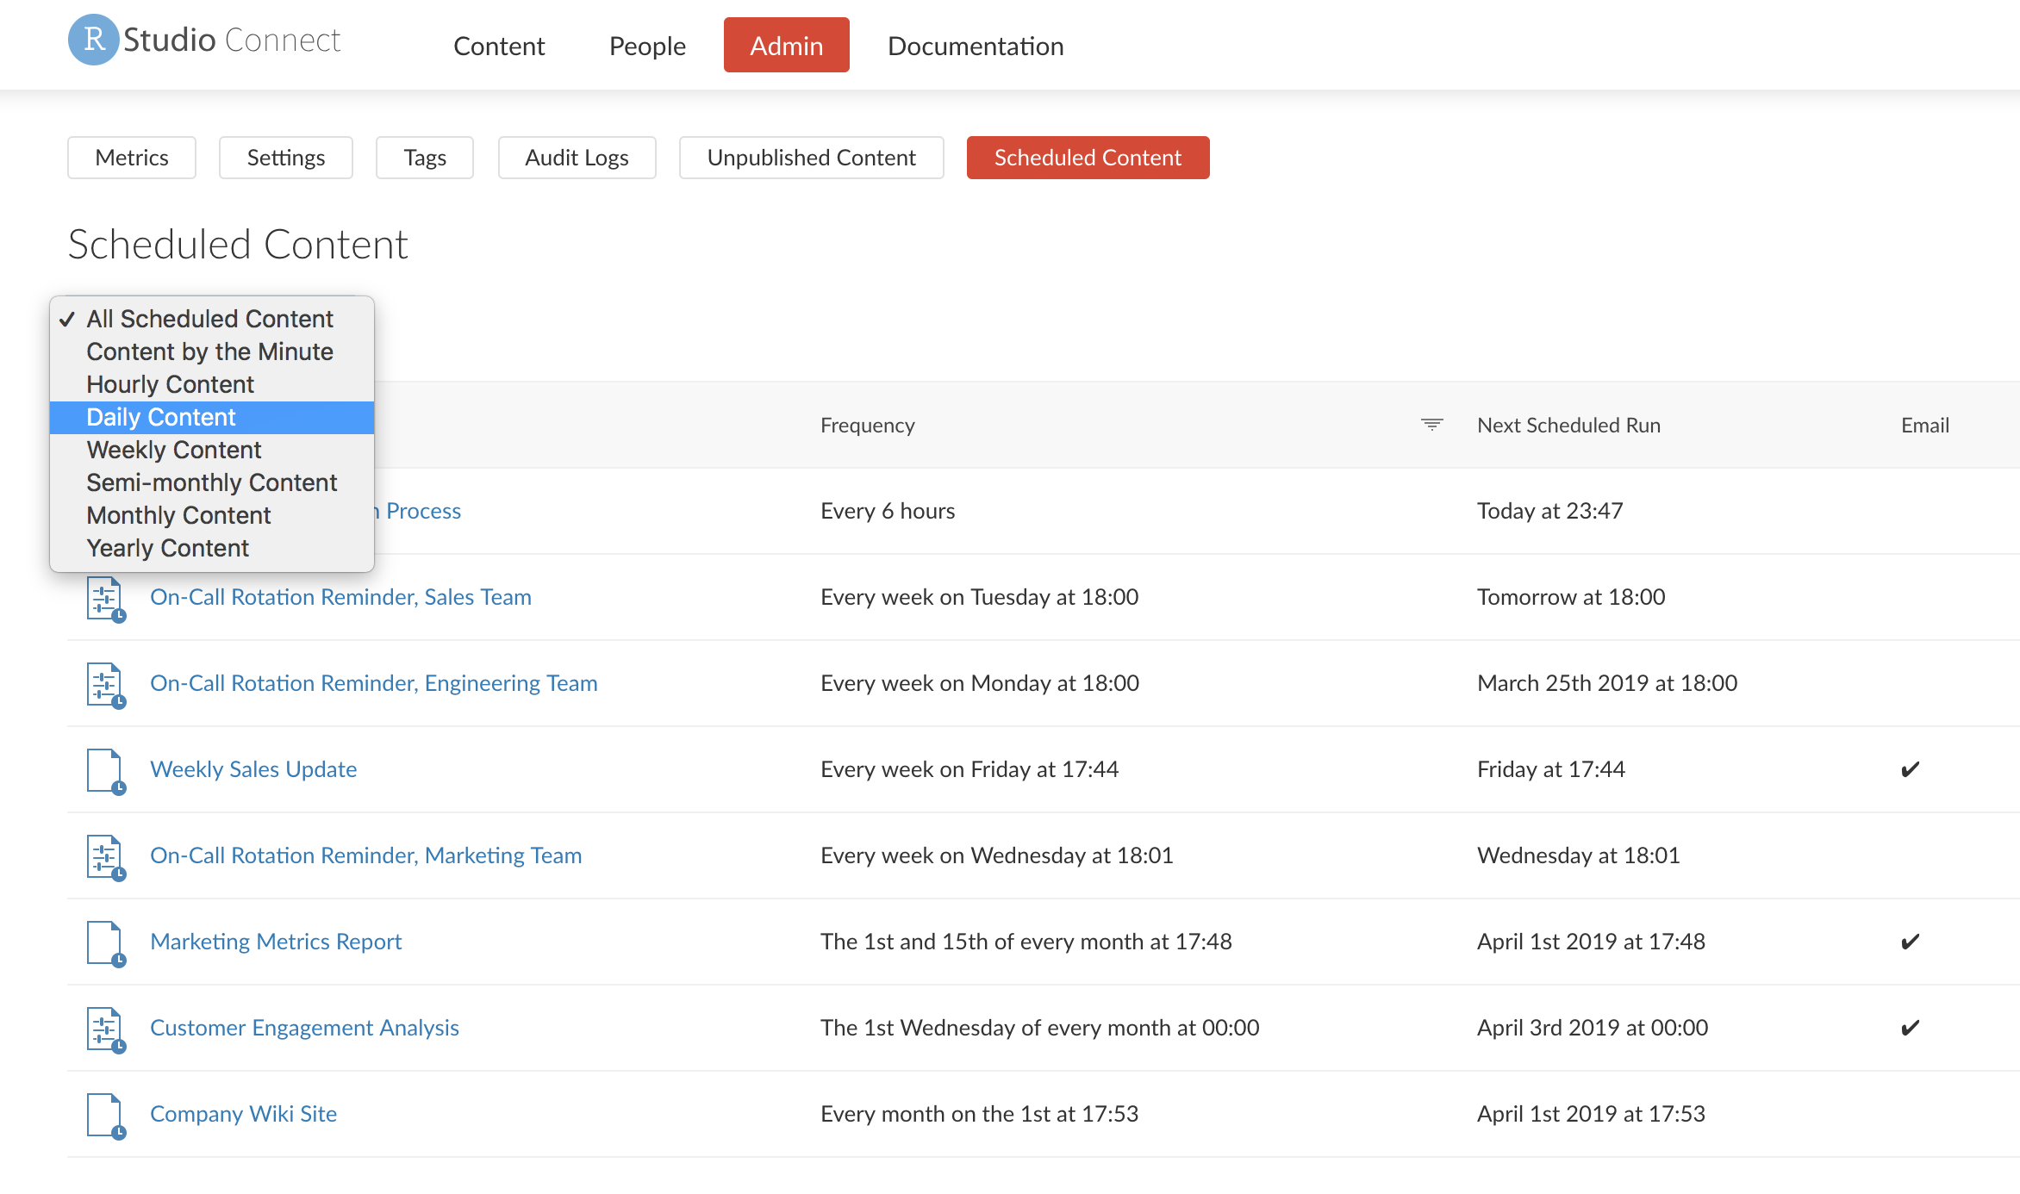Switch to the Admin tab
Image resolution: width=2020 pixels, height=1194 pixels.
coord(785,45)
